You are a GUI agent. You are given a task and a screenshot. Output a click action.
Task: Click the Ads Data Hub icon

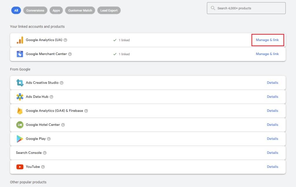20,97
